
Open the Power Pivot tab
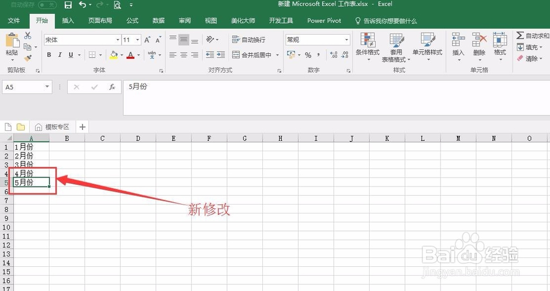pyautogui.click(x=324, y=21)
